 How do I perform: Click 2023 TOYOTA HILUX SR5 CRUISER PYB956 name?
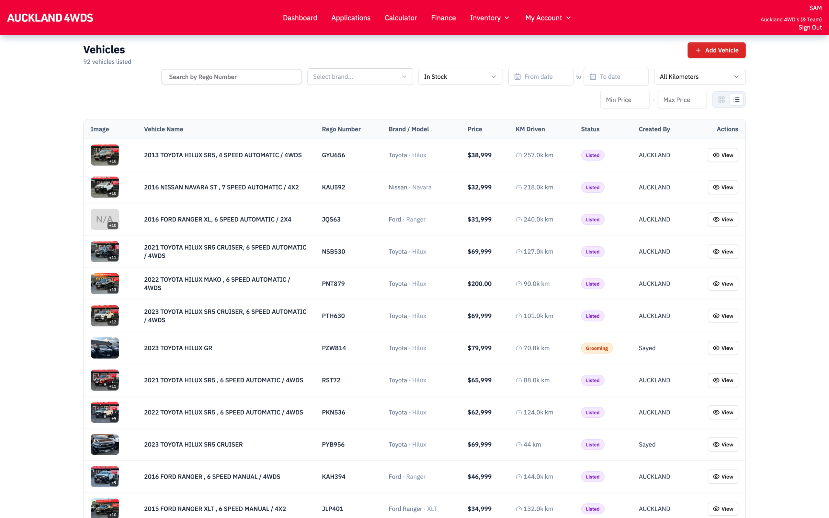pos(193,445)
